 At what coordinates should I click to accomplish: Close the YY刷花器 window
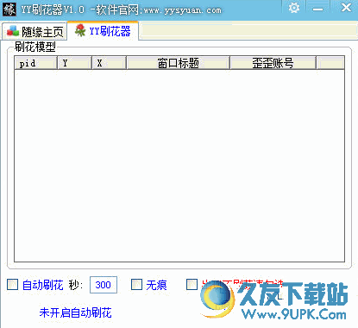click(x=346, y=8)
